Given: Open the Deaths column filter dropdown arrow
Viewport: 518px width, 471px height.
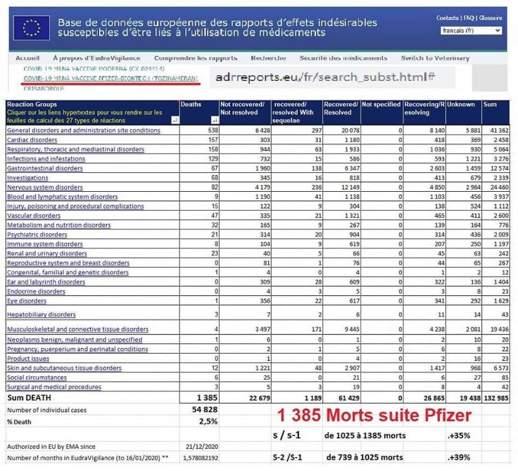Looking at the screenshot, I should point(215,120).
